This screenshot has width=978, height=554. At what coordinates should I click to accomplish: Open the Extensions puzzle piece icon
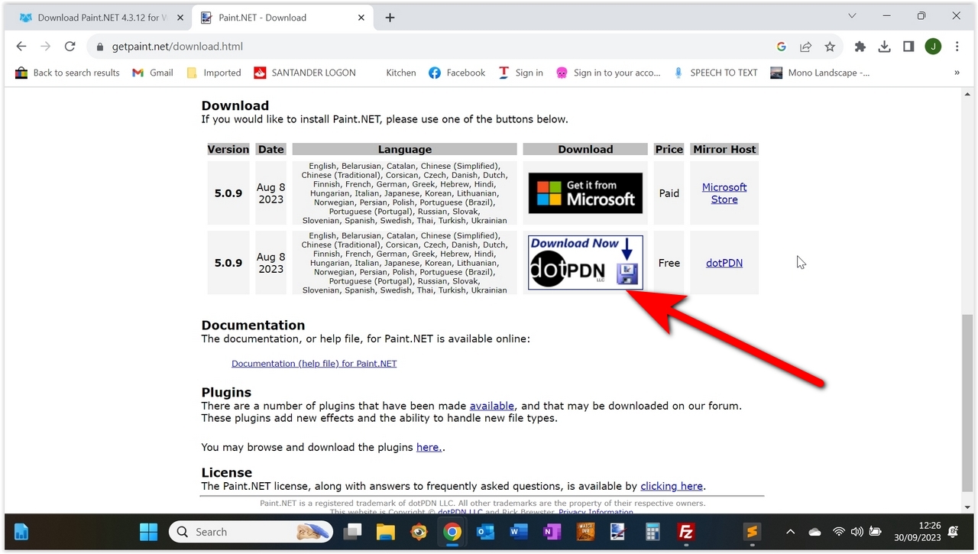coord(860,47)
